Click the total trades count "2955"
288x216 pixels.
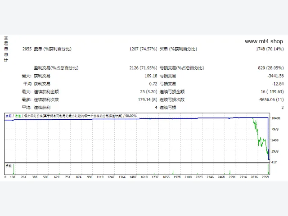click(27, 49)
